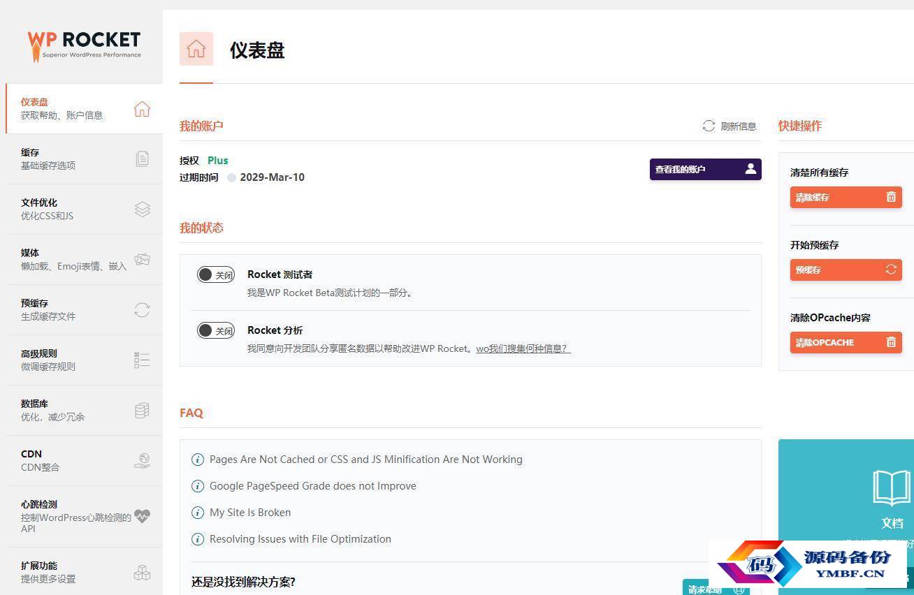Screen dimensions: 914x595
Task: Click the sync icon on 预缓存 button
Action: (x=891, y=270)
